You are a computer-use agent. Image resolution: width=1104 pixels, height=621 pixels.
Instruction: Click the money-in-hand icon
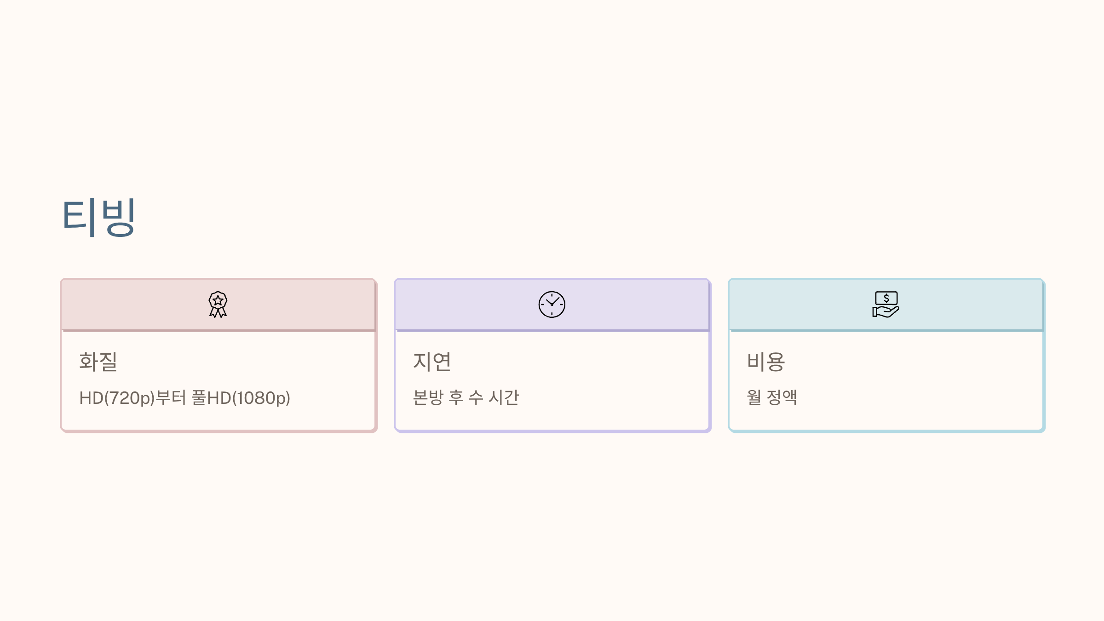click(x=886, y=304)
